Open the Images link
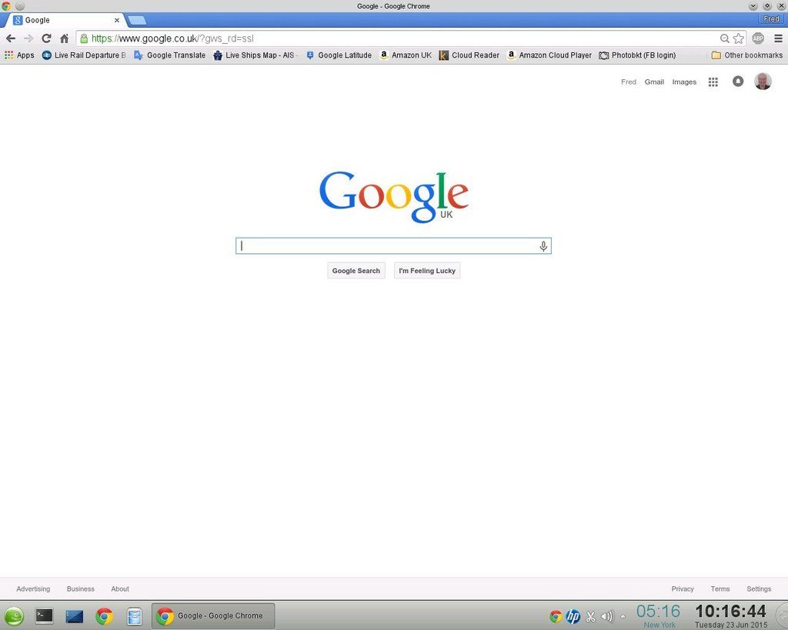Screen dimensions: 788x630 point(684,82)
